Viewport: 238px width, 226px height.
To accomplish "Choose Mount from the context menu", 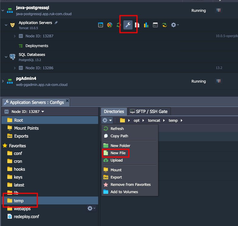I will [130, 170].
